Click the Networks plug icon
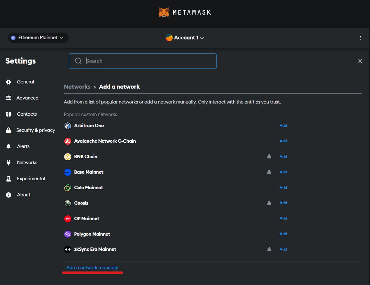The height and width of the screenshot is (285, 370). tap(8, 163)
